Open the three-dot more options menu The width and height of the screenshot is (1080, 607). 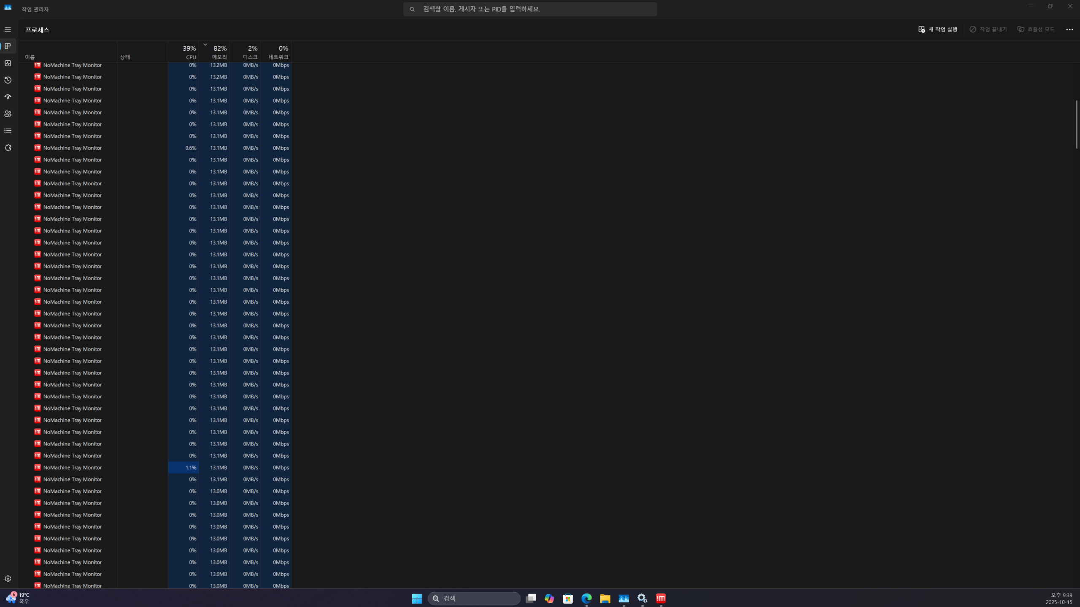click(x=1069, y=30)
